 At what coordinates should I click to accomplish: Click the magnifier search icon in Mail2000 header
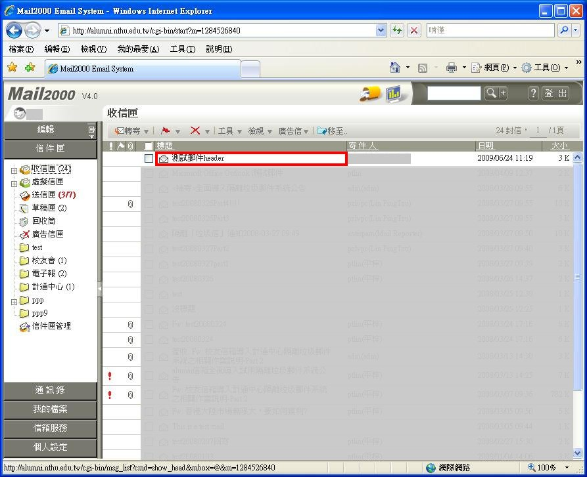(x=492, y=94)
